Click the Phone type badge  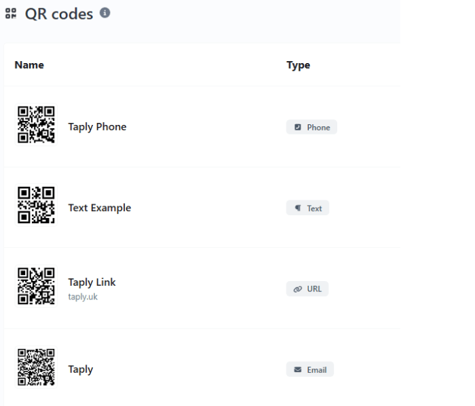311,127
